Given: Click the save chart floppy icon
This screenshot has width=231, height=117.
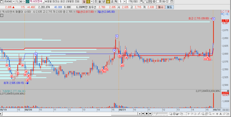Looking at the screenshot, I should (x=150, y=2).
